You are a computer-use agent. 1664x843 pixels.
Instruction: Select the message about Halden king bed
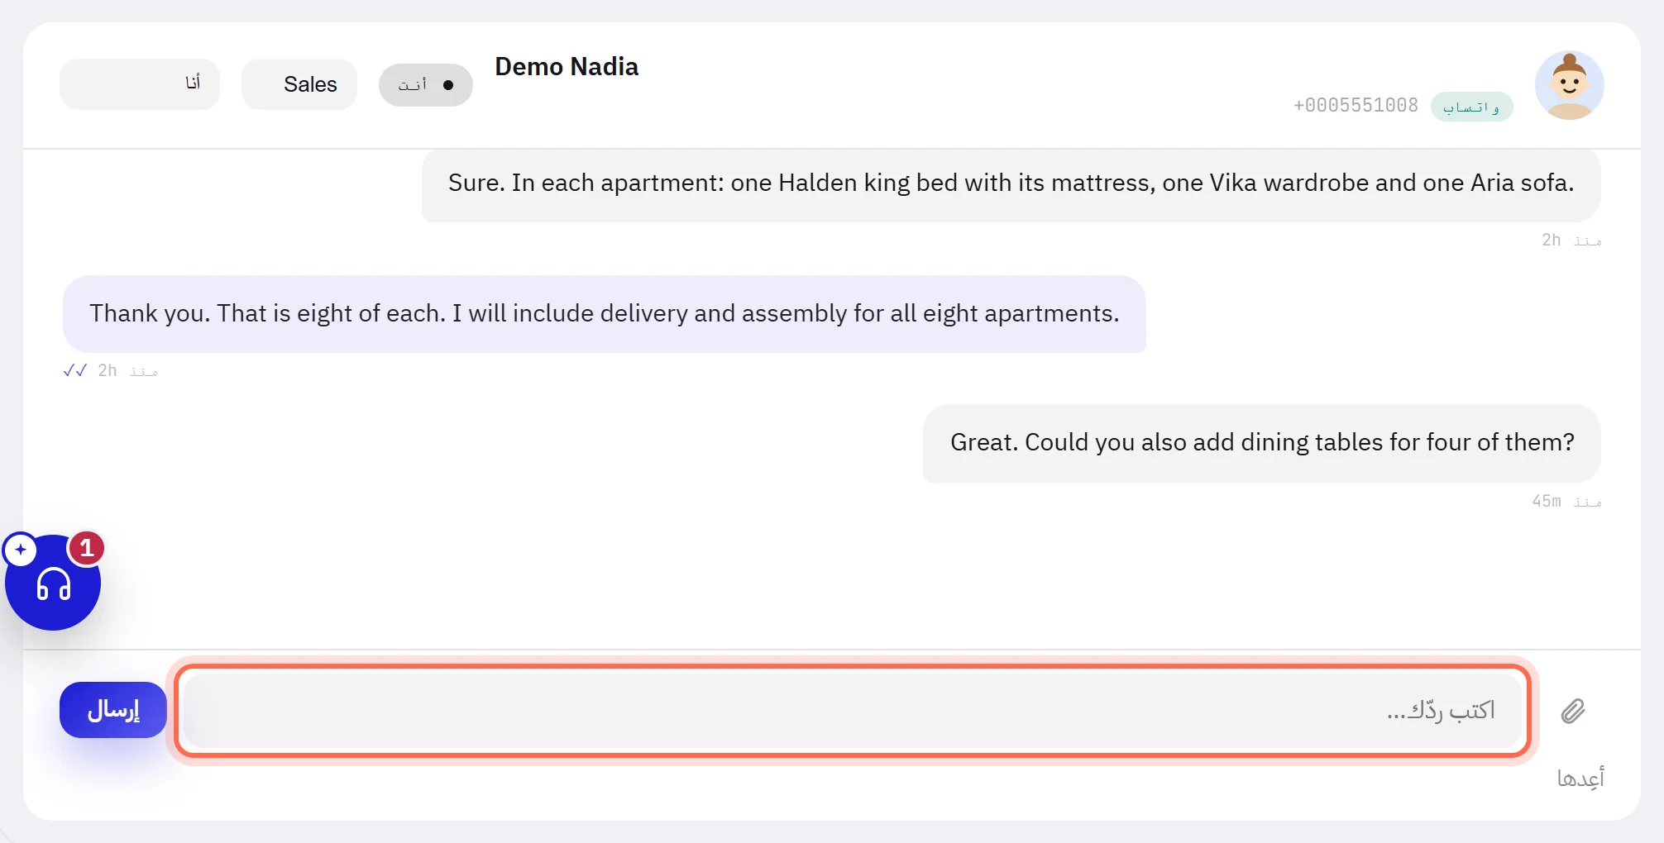(x=1011, y=183)
